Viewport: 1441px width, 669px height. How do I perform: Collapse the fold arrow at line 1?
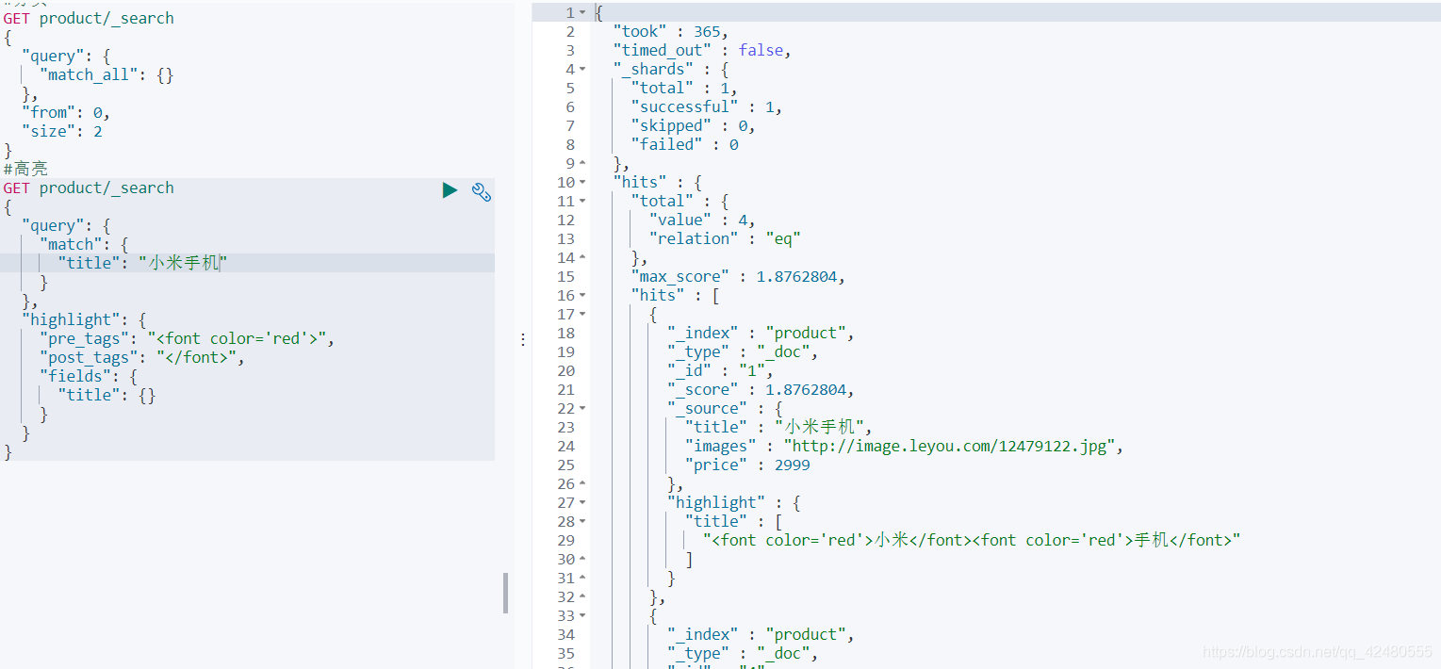tap(582, 13)
